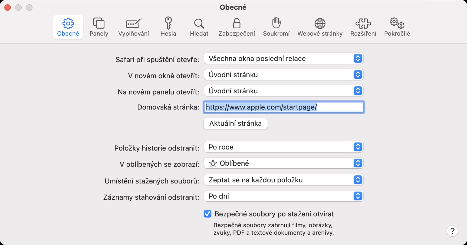Open the Vyplňování autofill icon
467x245 pixels.
pyautogui.click(x=133, y=23)
